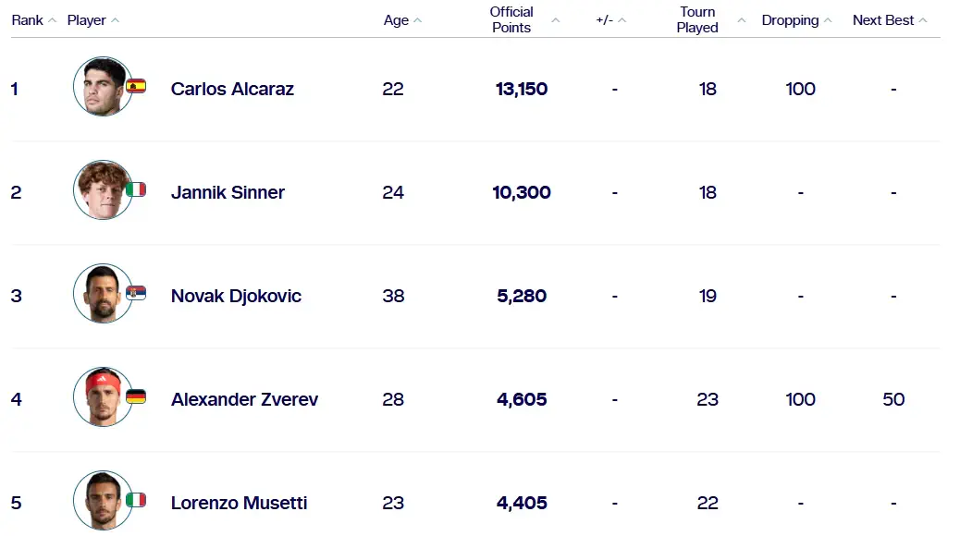960x536 pixels.
Task: Click the +/- column sort arrow
Action: [622, 20]
